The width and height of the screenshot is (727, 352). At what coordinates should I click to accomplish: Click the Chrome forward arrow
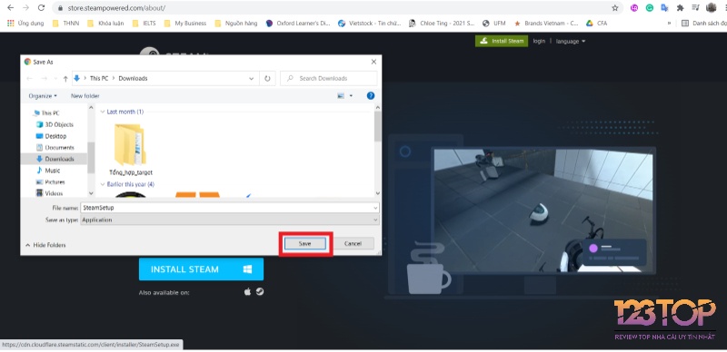tap(25, 8)
